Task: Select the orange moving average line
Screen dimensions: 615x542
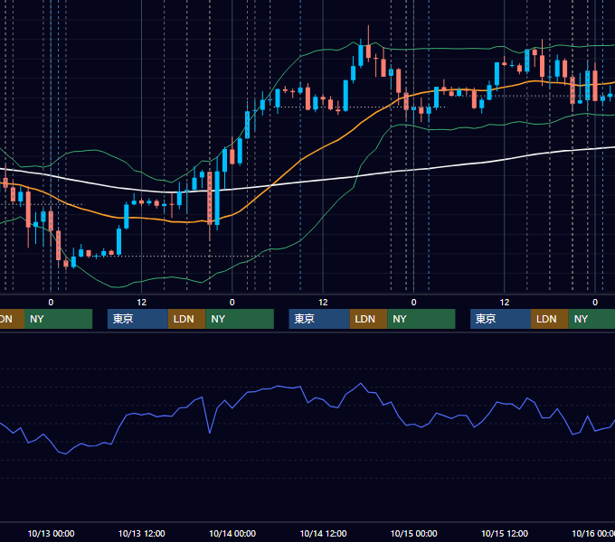Action: (x=298, y=162)
